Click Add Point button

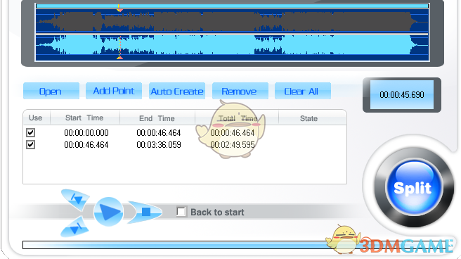pos(114,91)
